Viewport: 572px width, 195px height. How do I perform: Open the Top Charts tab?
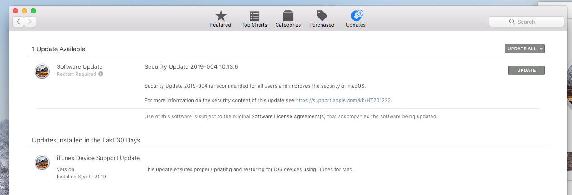(x=254, y=19)
